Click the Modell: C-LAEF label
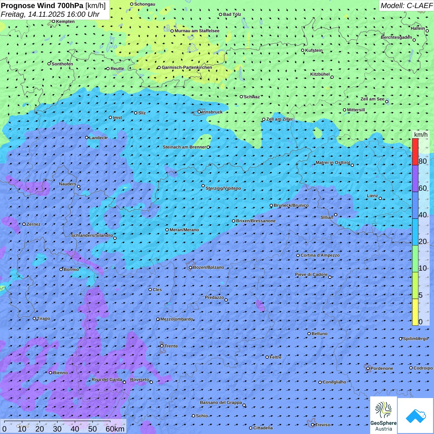This screenshot has height=434, width=434. point(406,5)
